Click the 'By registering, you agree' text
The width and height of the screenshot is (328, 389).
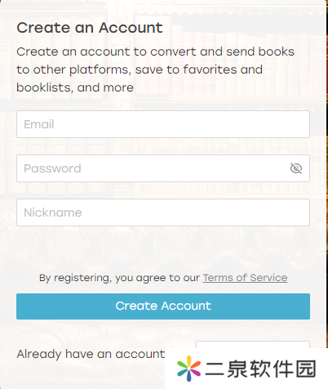[x=119, y=278]
